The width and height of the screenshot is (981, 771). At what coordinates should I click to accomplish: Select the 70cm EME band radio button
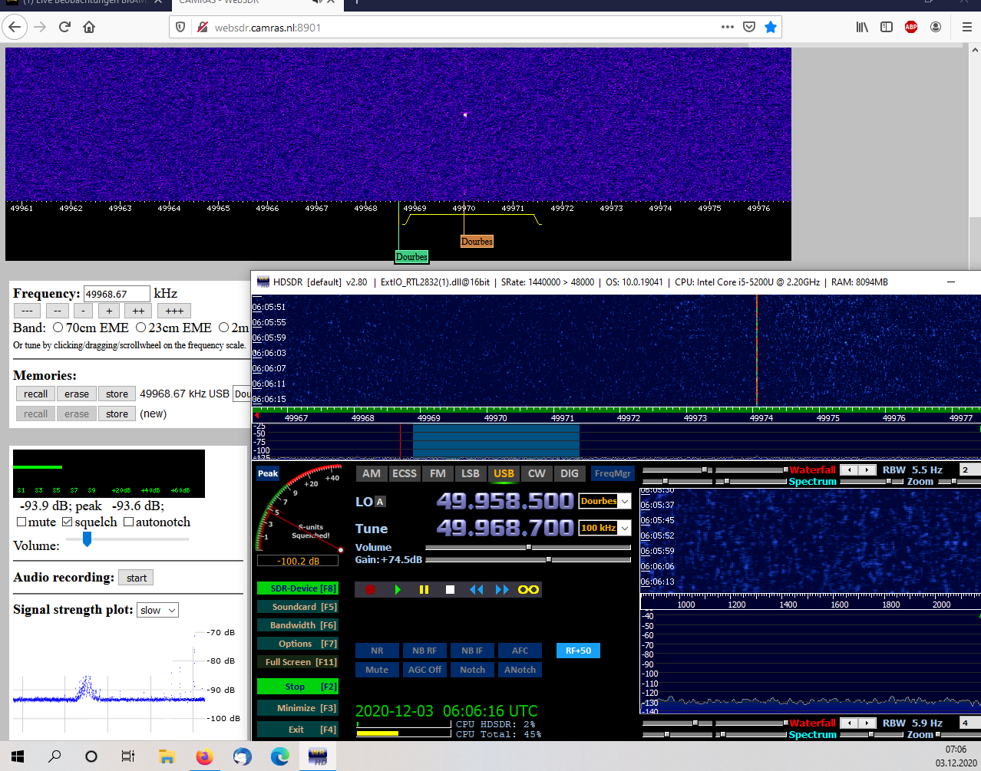58,328
